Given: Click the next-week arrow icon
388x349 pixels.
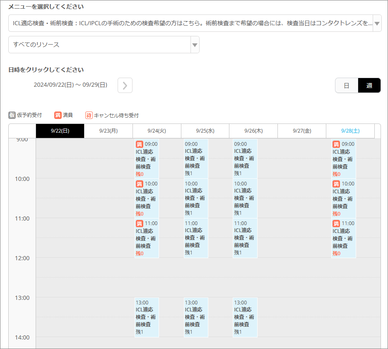Looking at the screenshot, I should 125,85.
